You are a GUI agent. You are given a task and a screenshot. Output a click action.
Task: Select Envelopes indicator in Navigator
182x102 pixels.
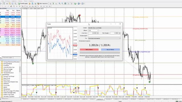[6, 65]
